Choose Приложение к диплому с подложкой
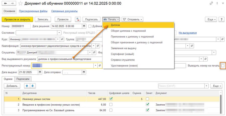This screenshot has height=116, width=226. 138,36
